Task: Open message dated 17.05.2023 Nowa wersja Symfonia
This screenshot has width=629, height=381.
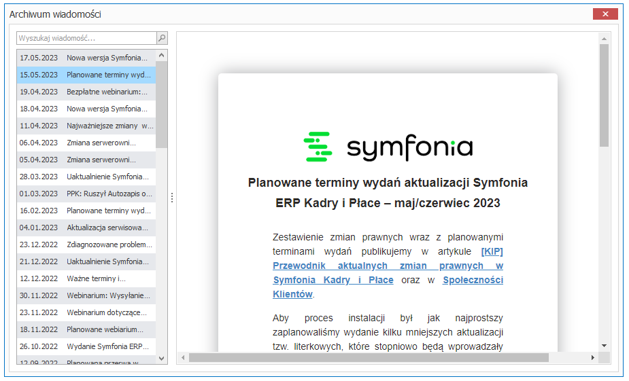Action: [86, 58]
